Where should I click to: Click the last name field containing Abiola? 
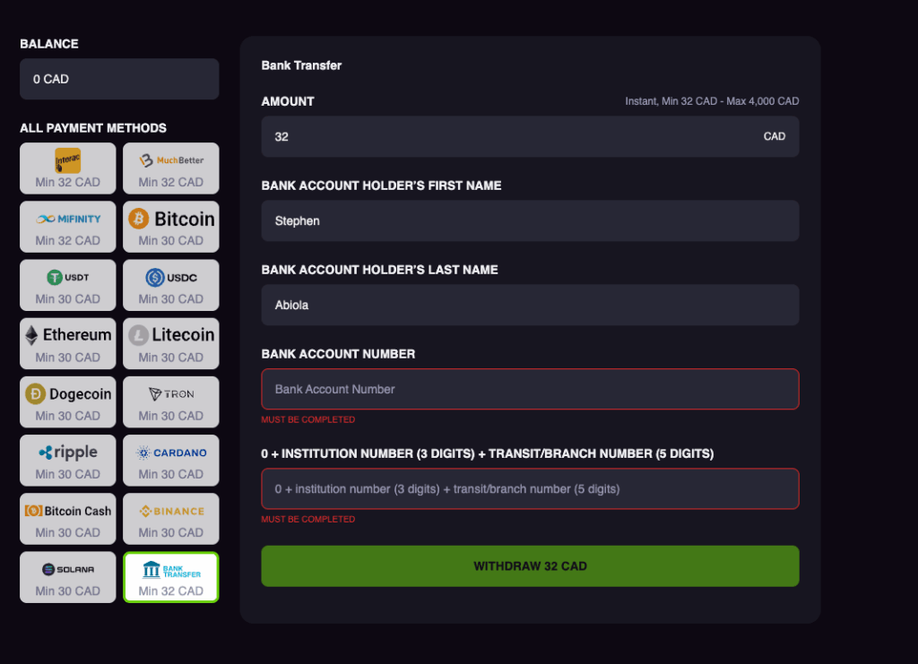pos(530,305)
